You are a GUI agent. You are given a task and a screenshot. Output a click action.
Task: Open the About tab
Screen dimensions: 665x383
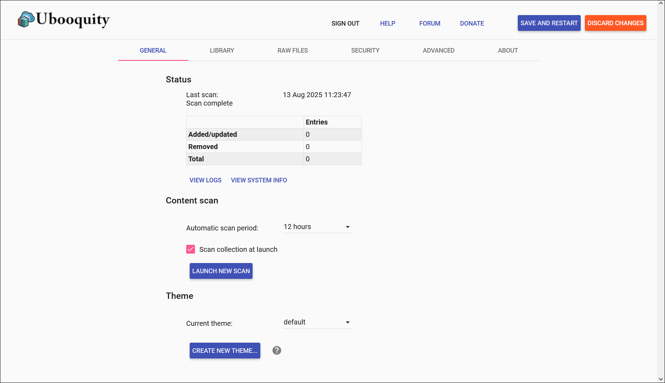point(508,51)
